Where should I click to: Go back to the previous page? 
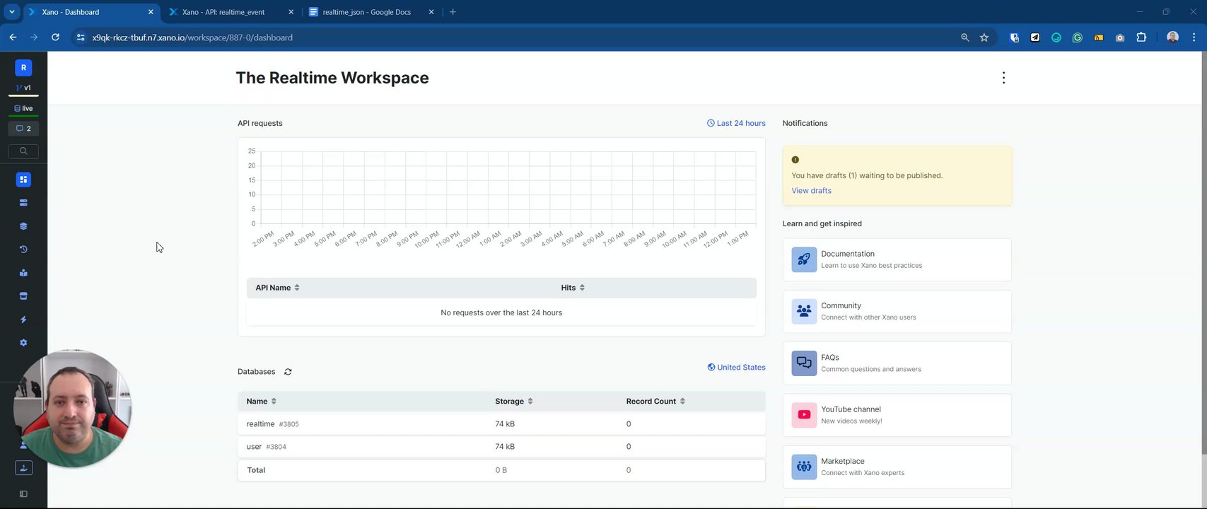[13, 37]
